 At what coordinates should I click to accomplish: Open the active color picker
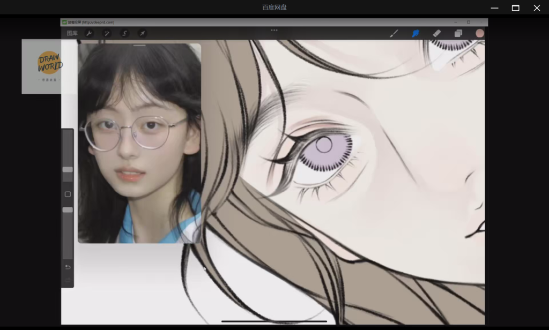tap(480, 33)
